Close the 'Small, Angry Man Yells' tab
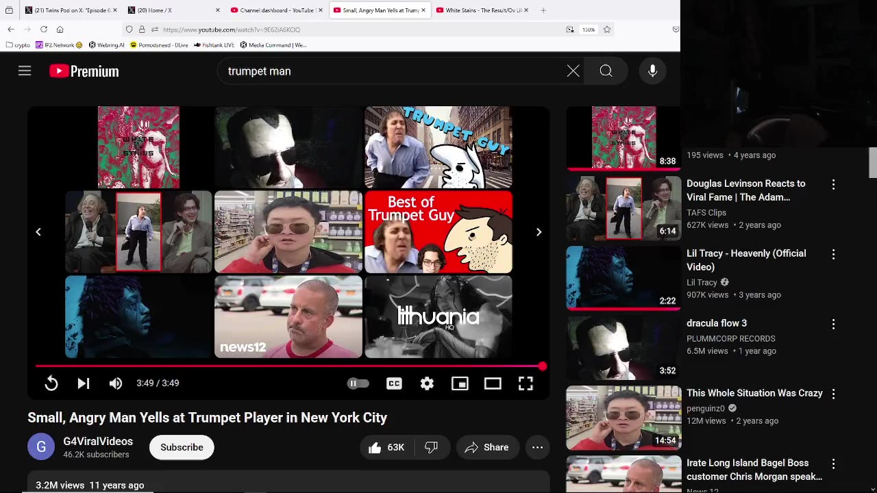Image resolution: width=877 pixels, height=493 pixels. coord(423,10)
